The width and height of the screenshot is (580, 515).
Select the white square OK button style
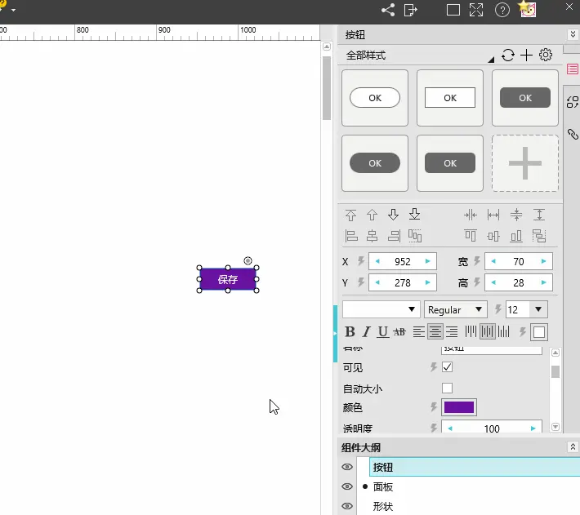coord(450,98)
